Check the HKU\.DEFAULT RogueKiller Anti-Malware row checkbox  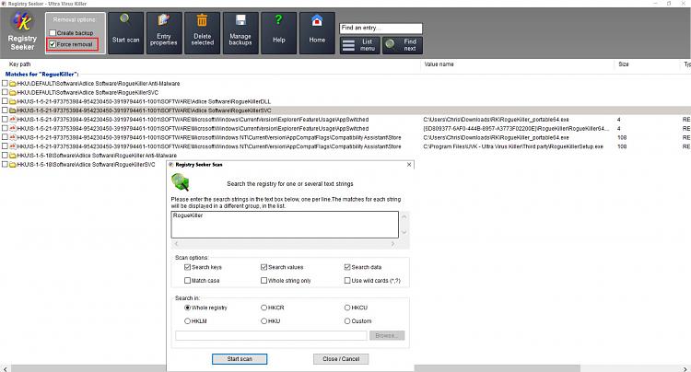coord(5,83)
